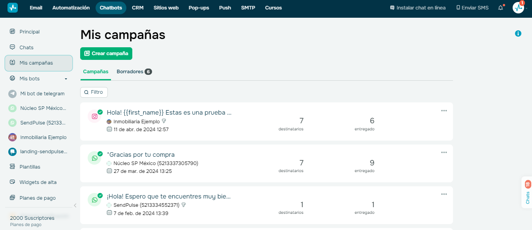Open the Filtro search field
532x230 pixels.
(94, 92)
